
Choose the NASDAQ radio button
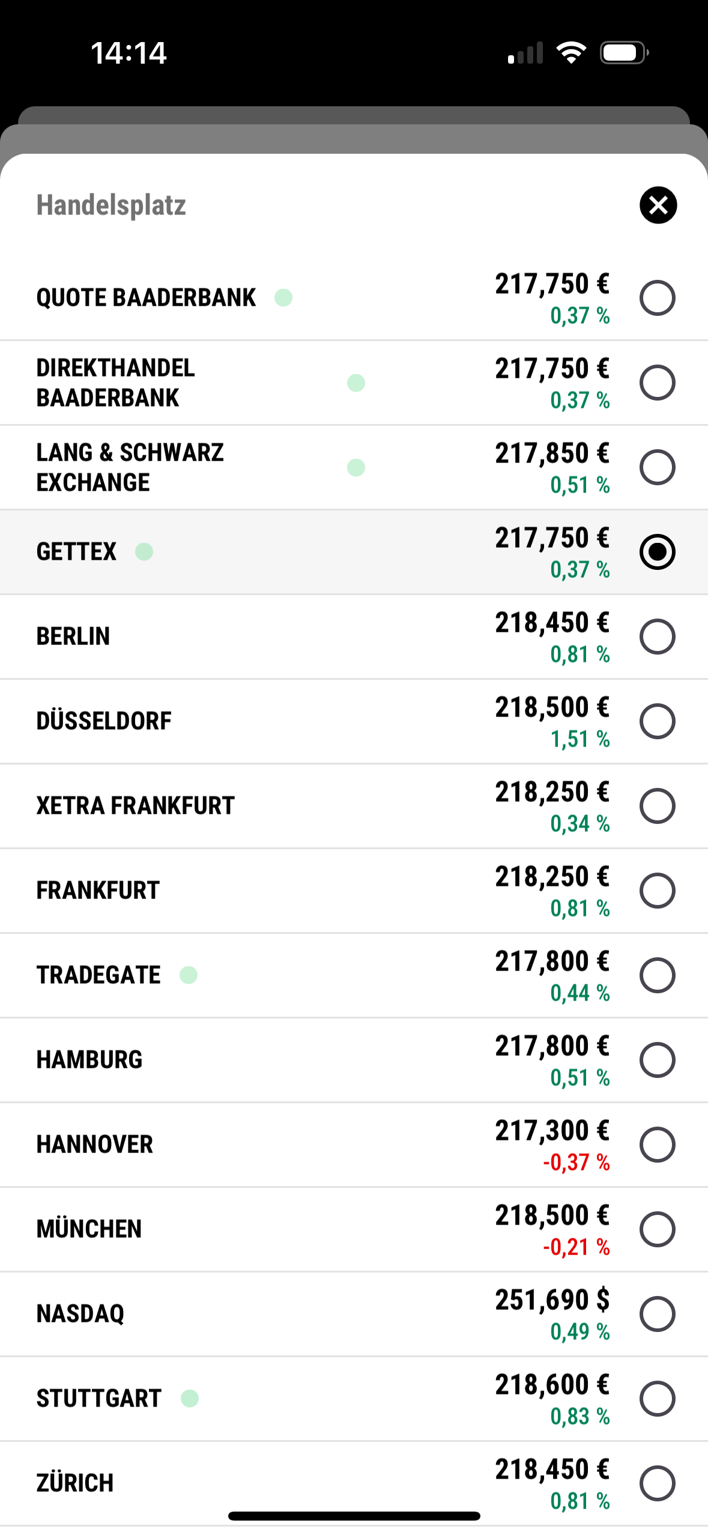(657, 1313)
